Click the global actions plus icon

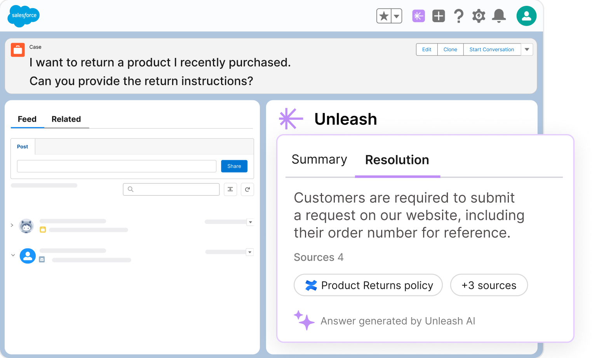pos(439,16)
